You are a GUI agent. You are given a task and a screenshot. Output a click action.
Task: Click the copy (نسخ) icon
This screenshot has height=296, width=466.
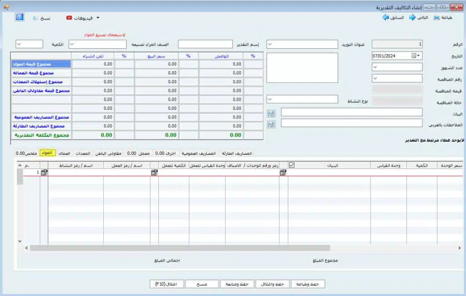(35, 18)
